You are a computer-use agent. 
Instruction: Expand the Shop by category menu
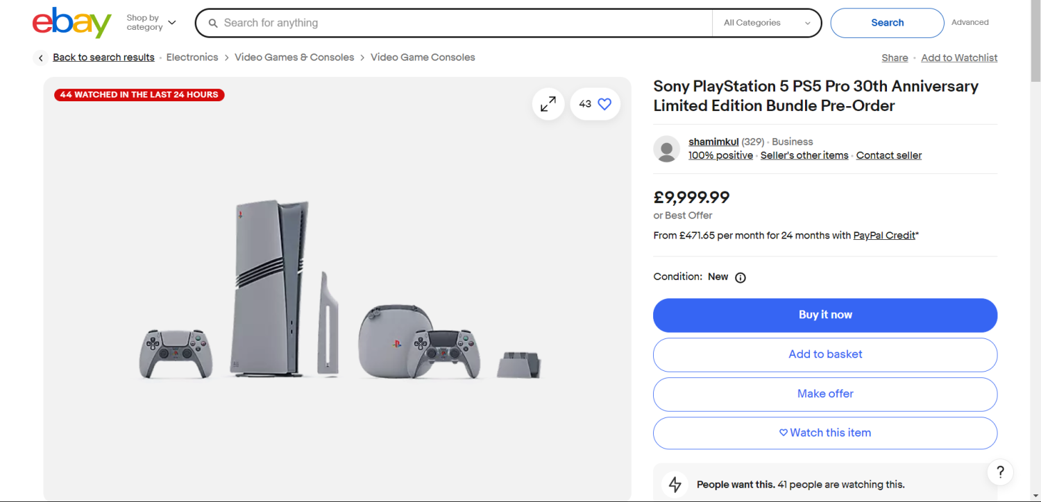pyautogui.click(x=151, y=22)
